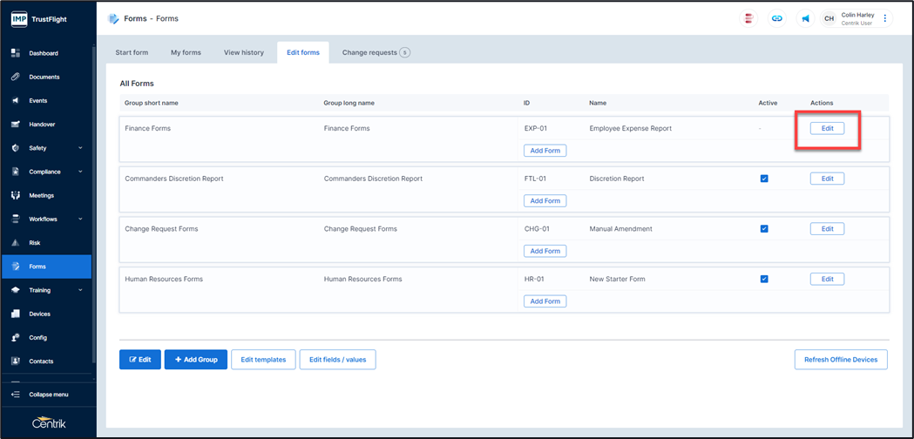Open announcements megaphone icon in header

[x=805, y=18]
